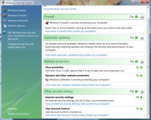Open How does User Account Control help link
The width and height of the screenshot is (151, 120).
[x=77, y=115]
